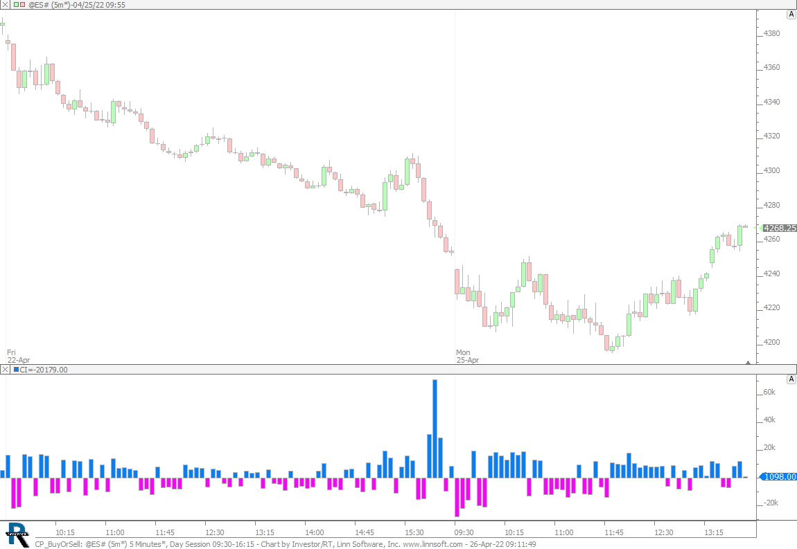Click the red down-candle color swatch

click(x=22, y=5)
